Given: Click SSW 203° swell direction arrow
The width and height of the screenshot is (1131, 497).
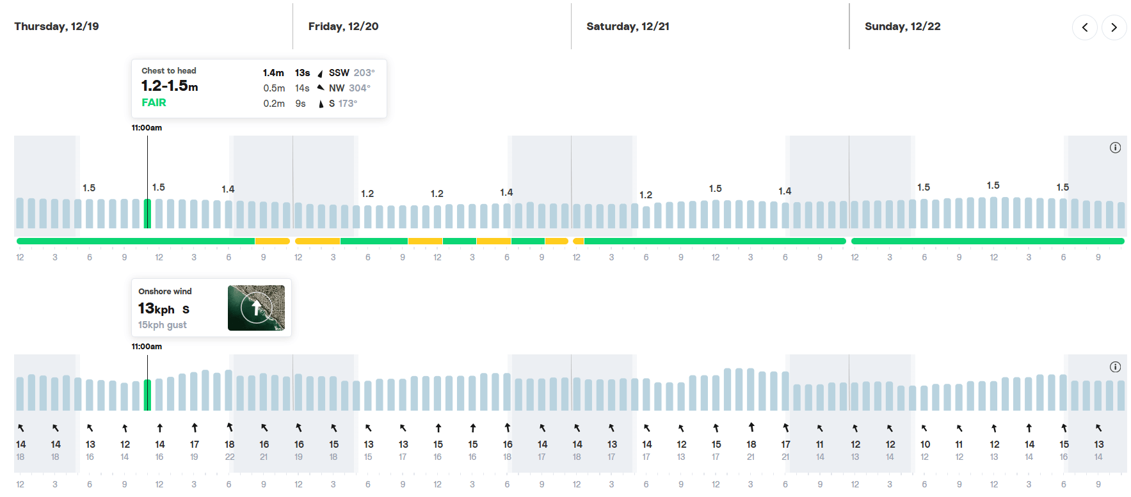Looking at the screenshot, I should pos(320,74).
